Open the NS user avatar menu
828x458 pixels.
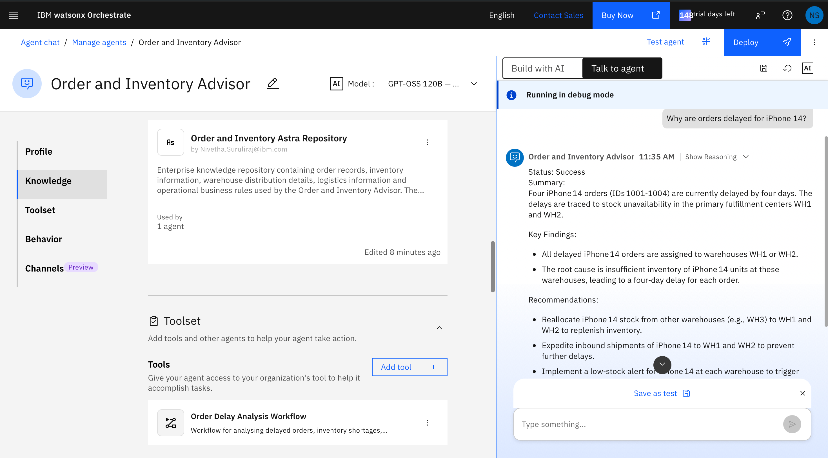point(814,15)
